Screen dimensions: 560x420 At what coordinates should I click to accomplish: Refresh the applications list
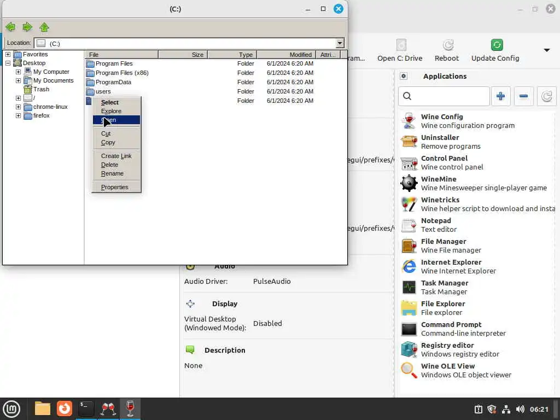546,96
